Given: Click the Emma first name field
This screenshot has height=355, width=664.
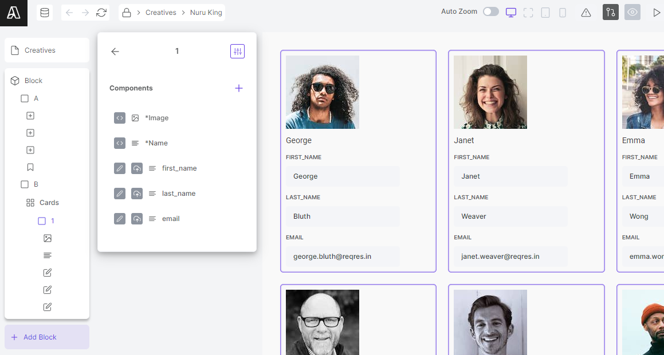Looking at the screenshot, I should pyautogui.click(x=643, y=176).
